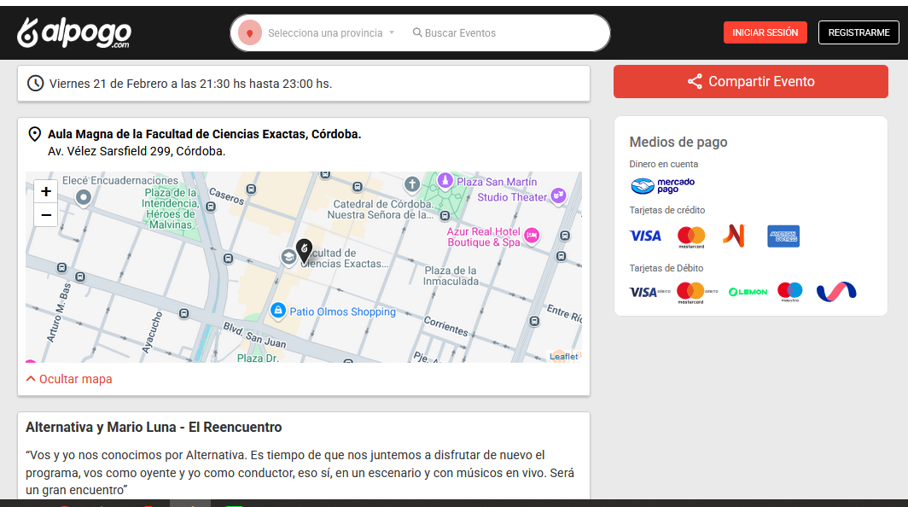This screenshot has height=507, width=908.
Task: Click the 'Plaza de la Inmaculada' map label
Action: coord(451,276)
